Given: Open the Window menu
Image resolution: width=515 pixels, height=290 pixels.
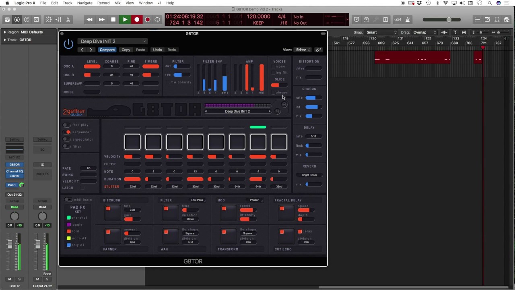Looking at the screenshot, I should pyautogui.click(x=146, y=3).
